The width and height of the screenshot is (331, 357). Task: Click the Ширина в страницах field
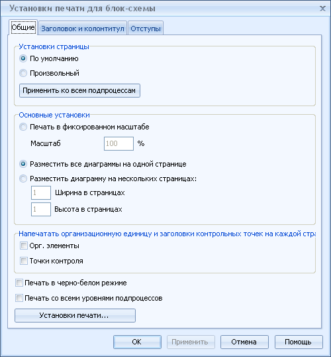tap(41, 192)
